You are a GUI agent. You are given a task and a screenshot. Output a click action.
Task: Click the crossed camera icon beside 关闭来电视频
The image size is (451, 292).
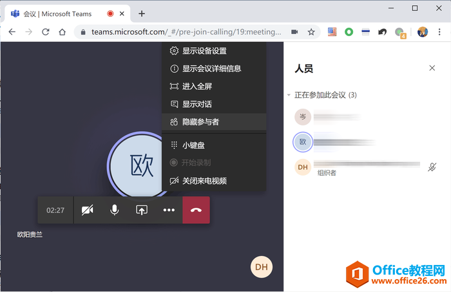click(174, 181)
